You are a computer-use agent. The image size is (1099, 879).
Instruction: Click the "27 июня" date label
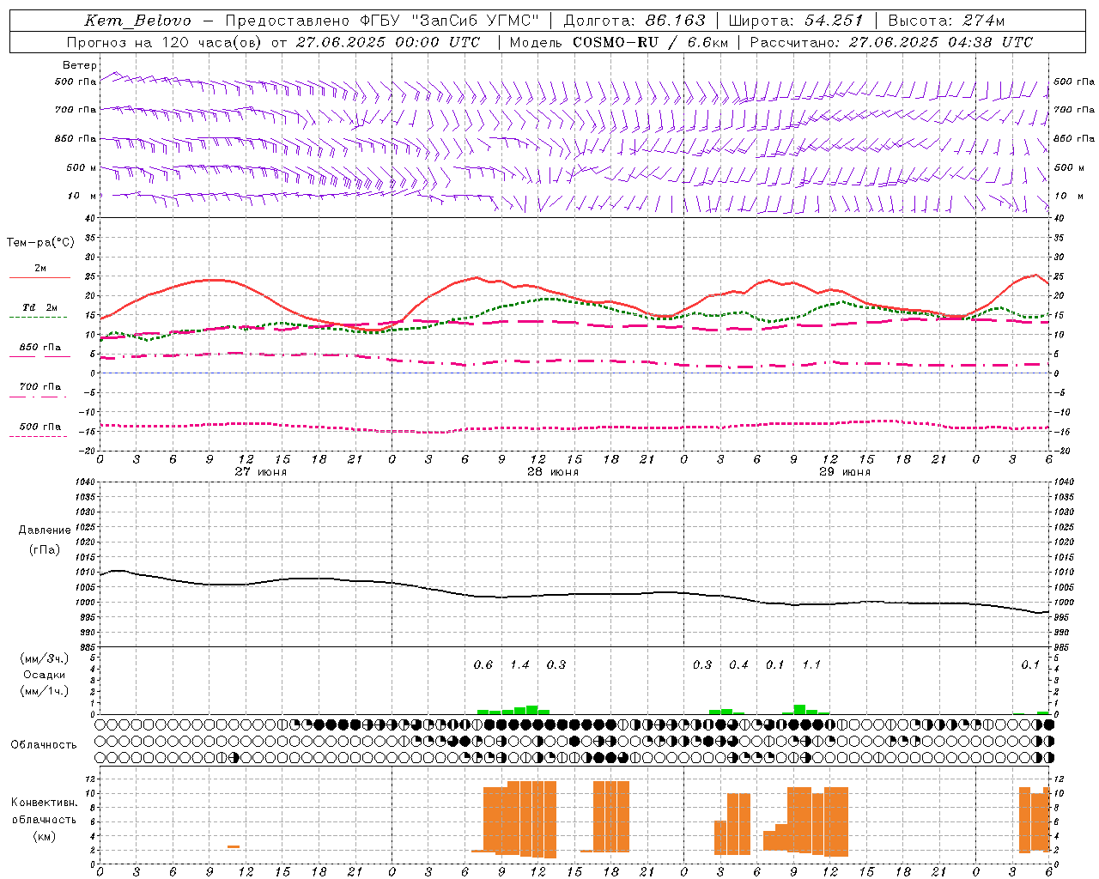pos(261,471)
